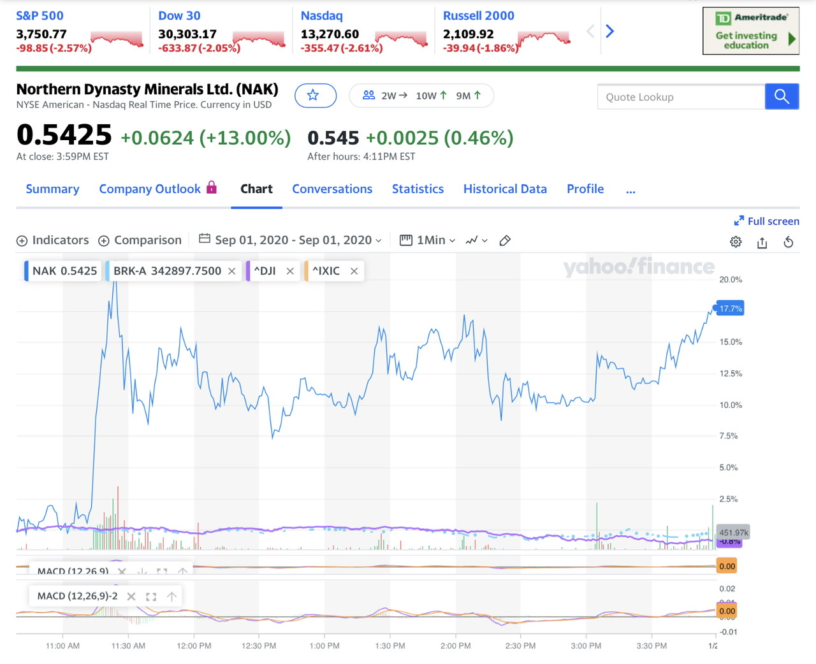Open the line chart type dropdown
The height and width of the screenshot is (664, 816).
[x=476, y=240]
